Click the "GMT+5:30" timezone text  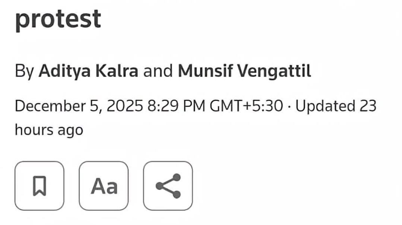pos(247,106)
